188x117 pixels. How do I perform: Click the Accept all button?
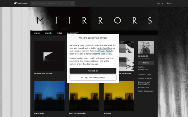[x=93, y=71]
